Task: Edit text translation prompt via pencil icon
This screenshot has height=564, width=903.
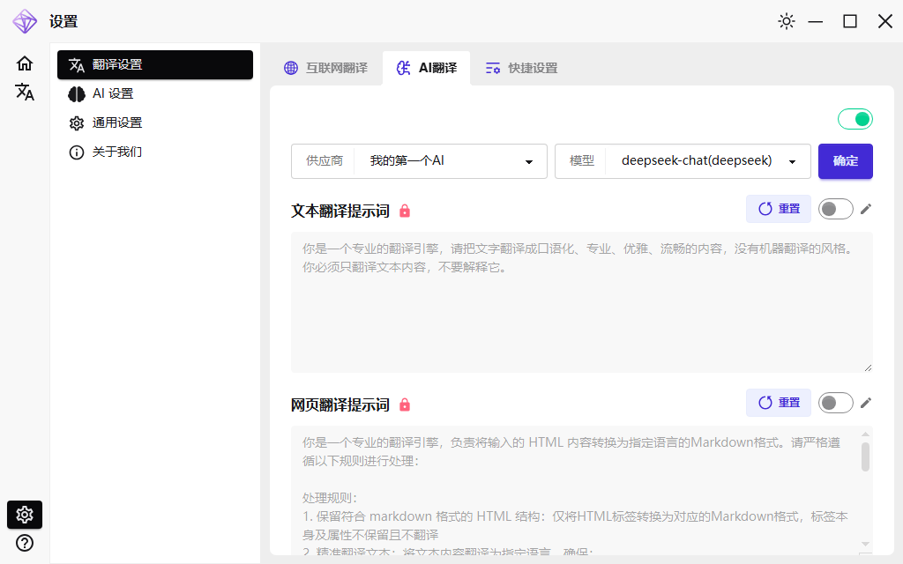Action: click(x=865, y=209)
